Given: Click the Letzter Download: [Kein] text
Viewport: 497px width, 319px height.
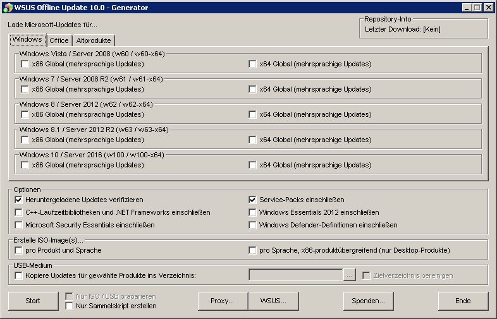Looking at the screenshot, I should (x=403, y=30).
